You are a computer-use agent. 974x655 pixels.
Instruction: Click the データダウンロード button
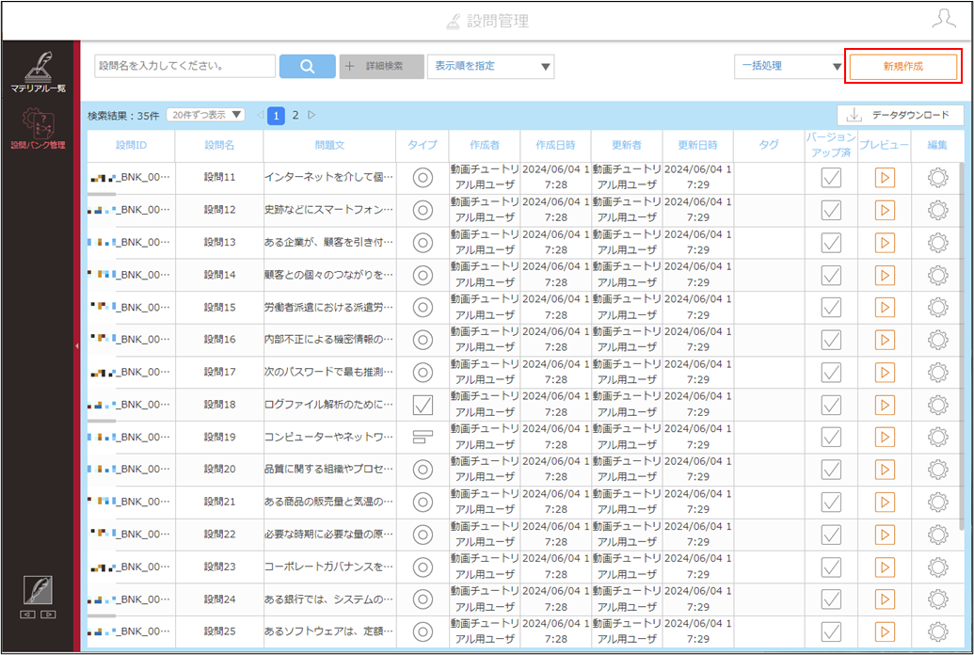coord(900,115)
